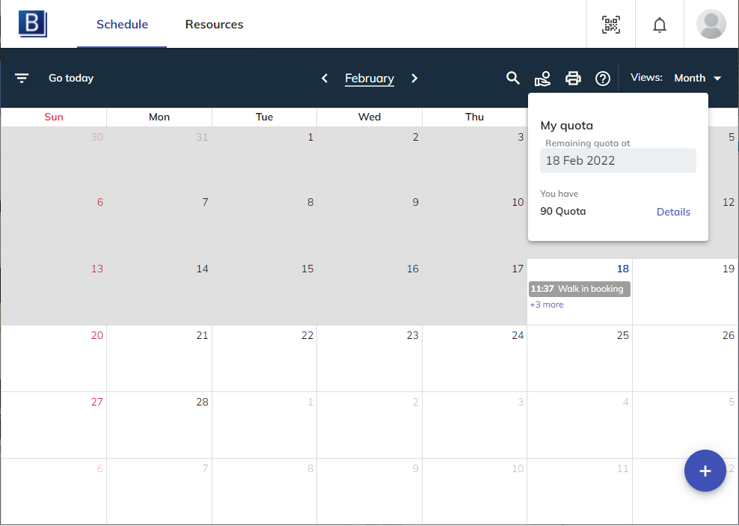The height and width of the screenshot is (526, 739).
Task: Open the notifications bell
Action: 659,25
